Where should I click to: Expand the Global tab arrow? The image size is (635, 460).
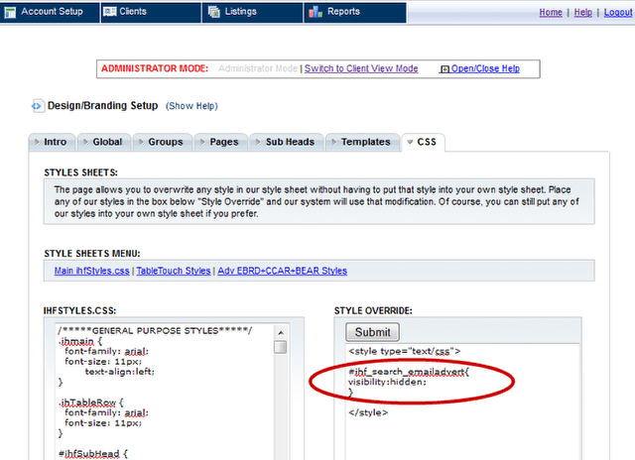pos(85,142)
